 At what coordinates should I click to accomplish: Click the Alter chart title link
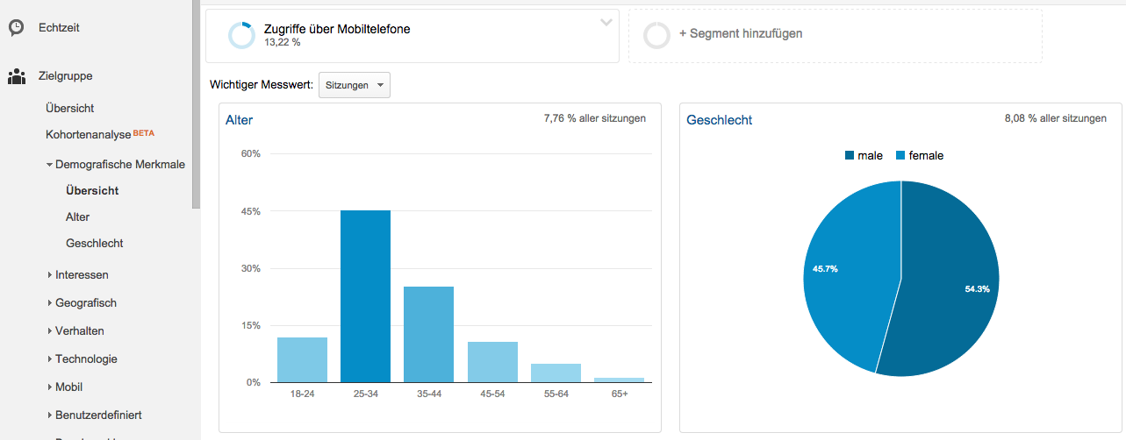239,120
